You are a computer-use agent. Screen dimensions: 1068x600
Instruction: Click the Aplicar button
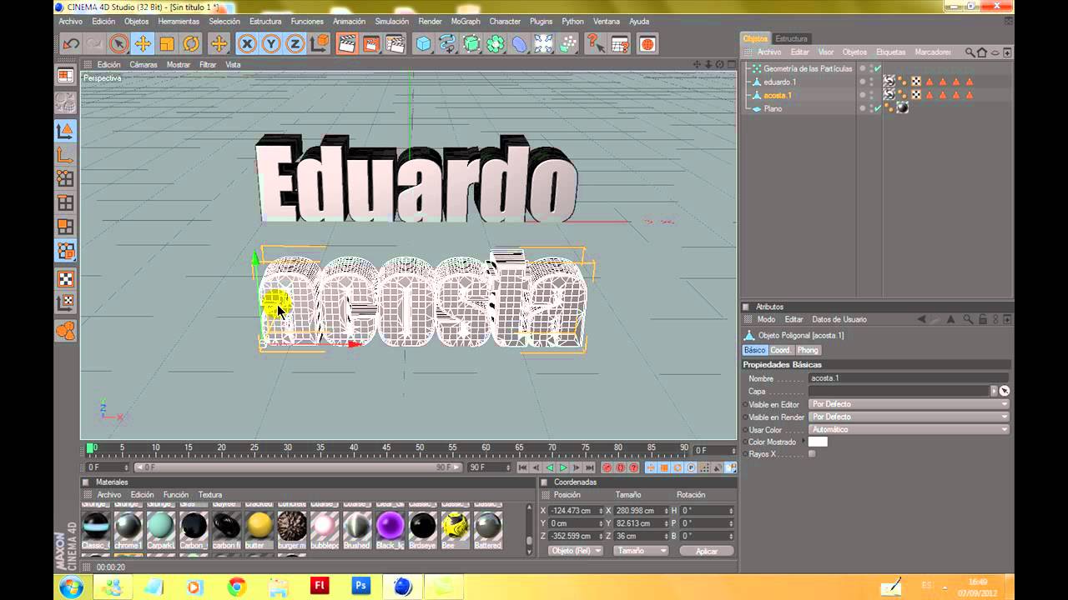click(x=707, y=551)
